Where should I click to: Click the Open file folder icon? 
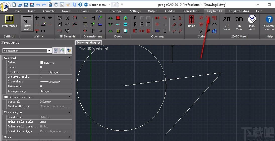pos(20,5)
